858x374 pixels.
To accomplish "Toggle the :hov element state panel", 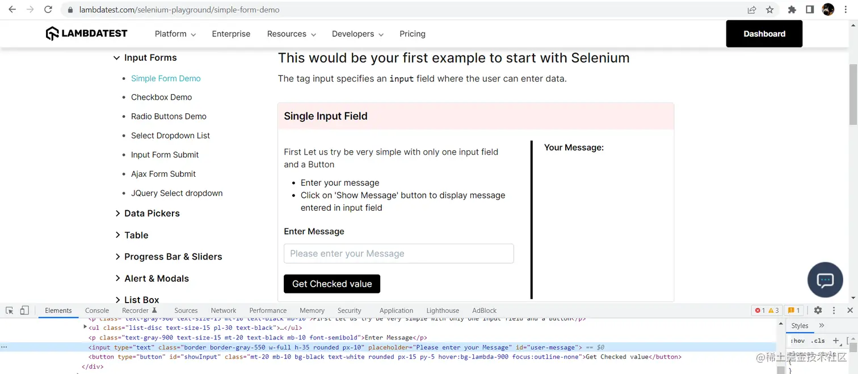I will pyautogui.click(x=798, y=341).
